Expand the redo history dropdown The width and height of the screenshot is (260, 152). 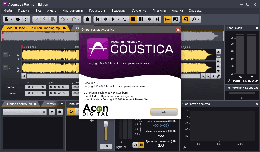pos(79,19)
